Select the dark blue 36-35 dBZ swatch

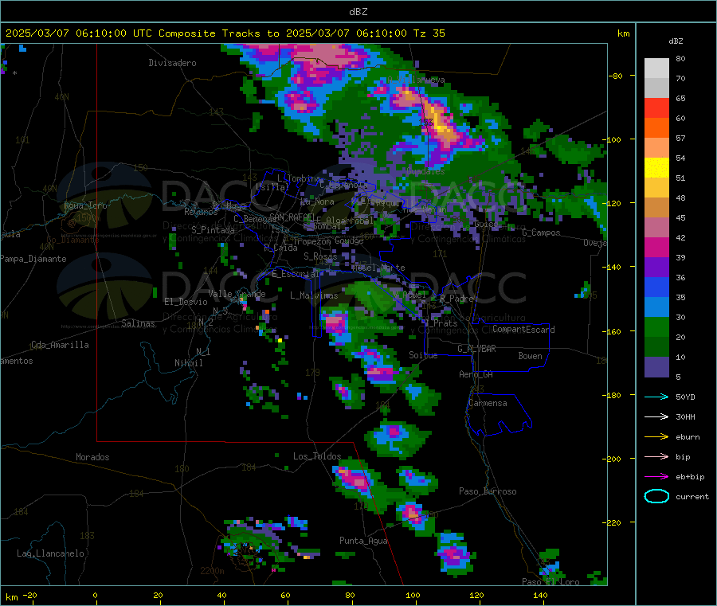[x=656, y=287]
